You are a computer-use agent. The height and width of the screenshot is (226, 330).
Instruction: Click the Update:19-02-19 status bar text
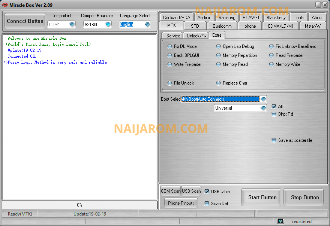(x=90, y=214)
